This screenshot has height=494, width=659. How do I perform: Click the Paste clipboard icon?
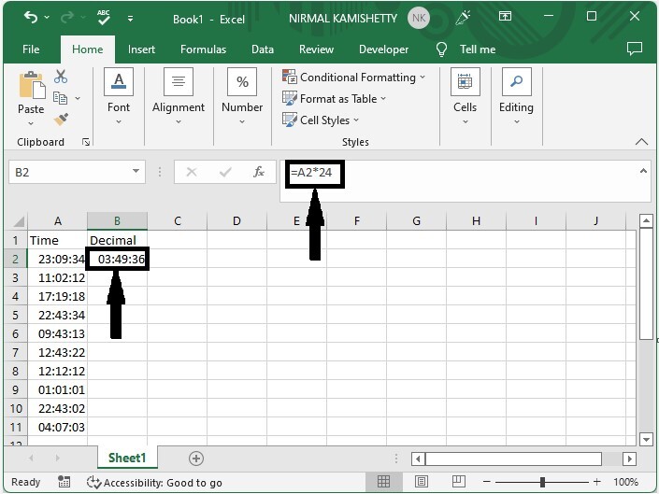tap(32, 85)
